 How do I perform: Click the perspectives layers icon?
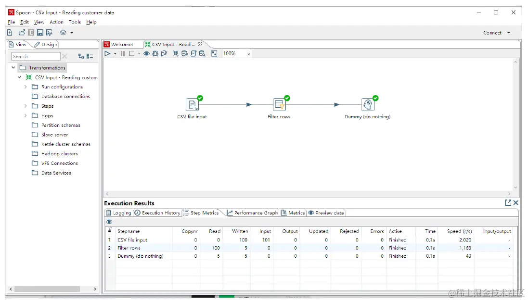click(63, 33)
